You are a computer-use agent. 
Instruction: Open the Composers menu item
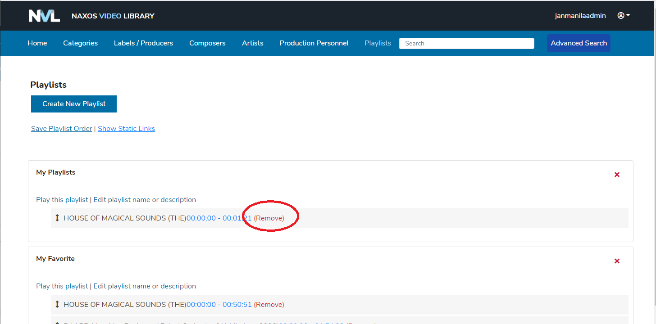pos(207,43)
